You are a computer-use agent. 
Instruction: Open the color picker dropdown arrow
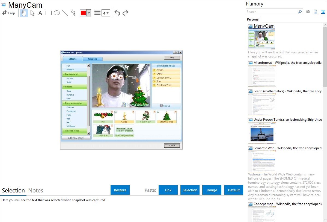[x=88, y=13]
